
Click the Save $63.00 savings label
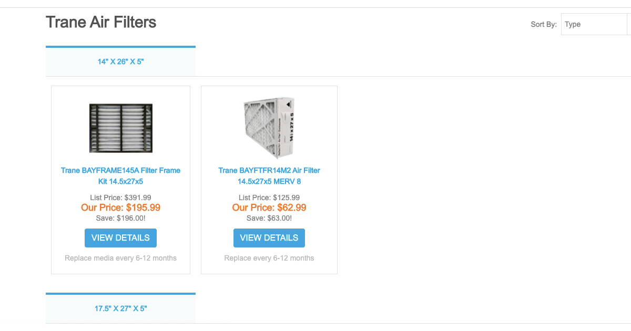pos(269,218)
